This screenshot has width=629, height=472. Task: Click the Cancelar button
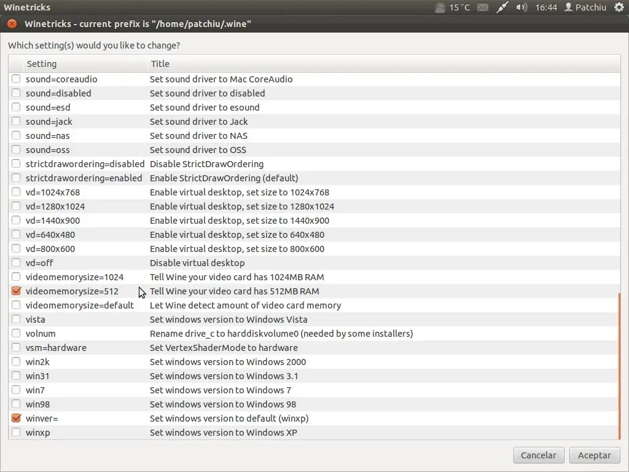tap(539, 455)
